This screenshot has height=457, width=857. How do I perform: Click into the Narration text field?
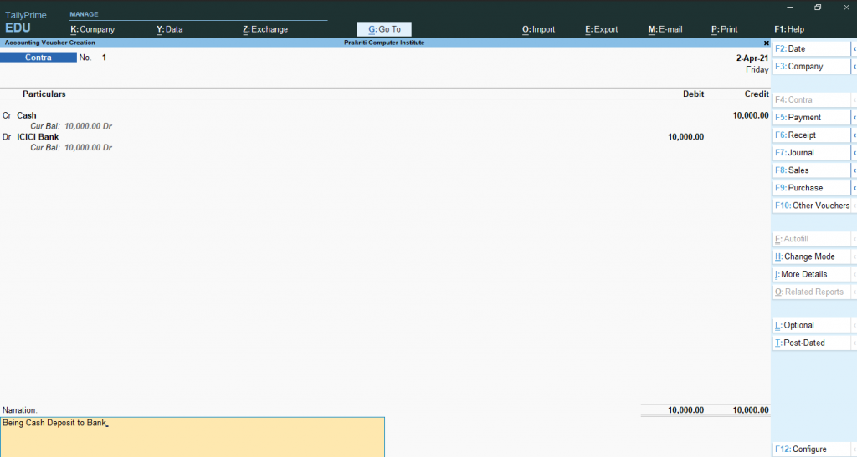pos(192,436)
